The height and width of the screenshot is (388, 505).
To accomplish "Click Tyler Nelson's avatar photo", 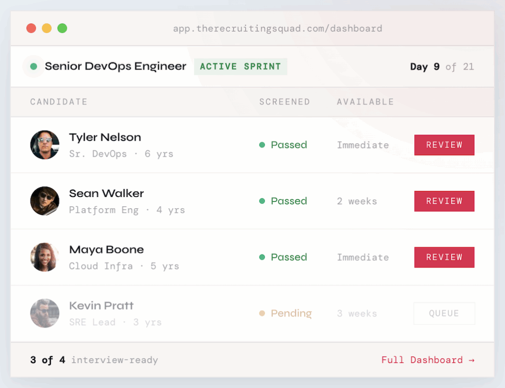I will coord(45,145).
